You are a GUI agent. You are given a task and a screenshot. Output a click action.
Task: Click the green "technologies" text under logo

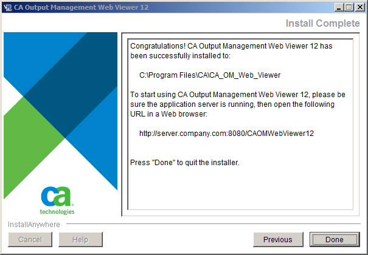[57, 212]
